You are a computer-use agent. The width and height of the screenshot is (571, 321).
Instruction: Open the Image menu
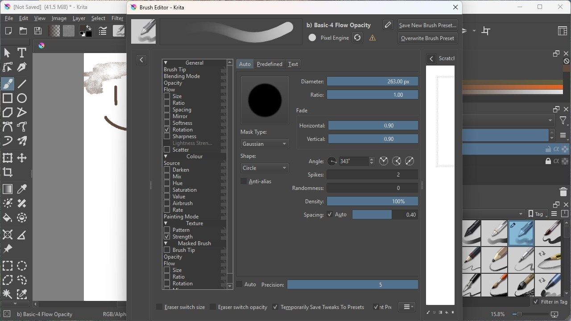59,18
